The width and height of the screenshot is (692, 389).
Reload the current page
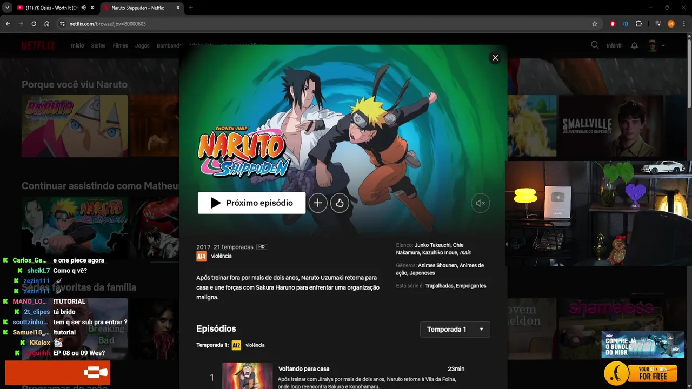click(34, 24)
